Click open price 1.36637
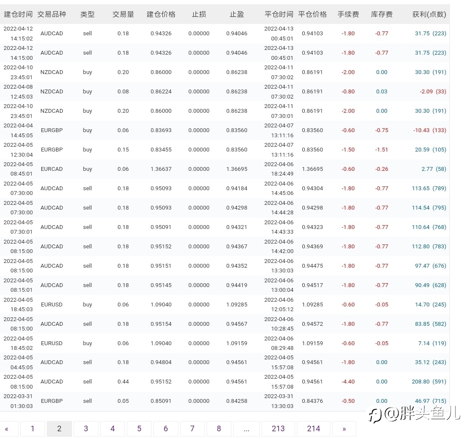Image resolution: width=465 pixels, height=439 pixels. point(161,169)
